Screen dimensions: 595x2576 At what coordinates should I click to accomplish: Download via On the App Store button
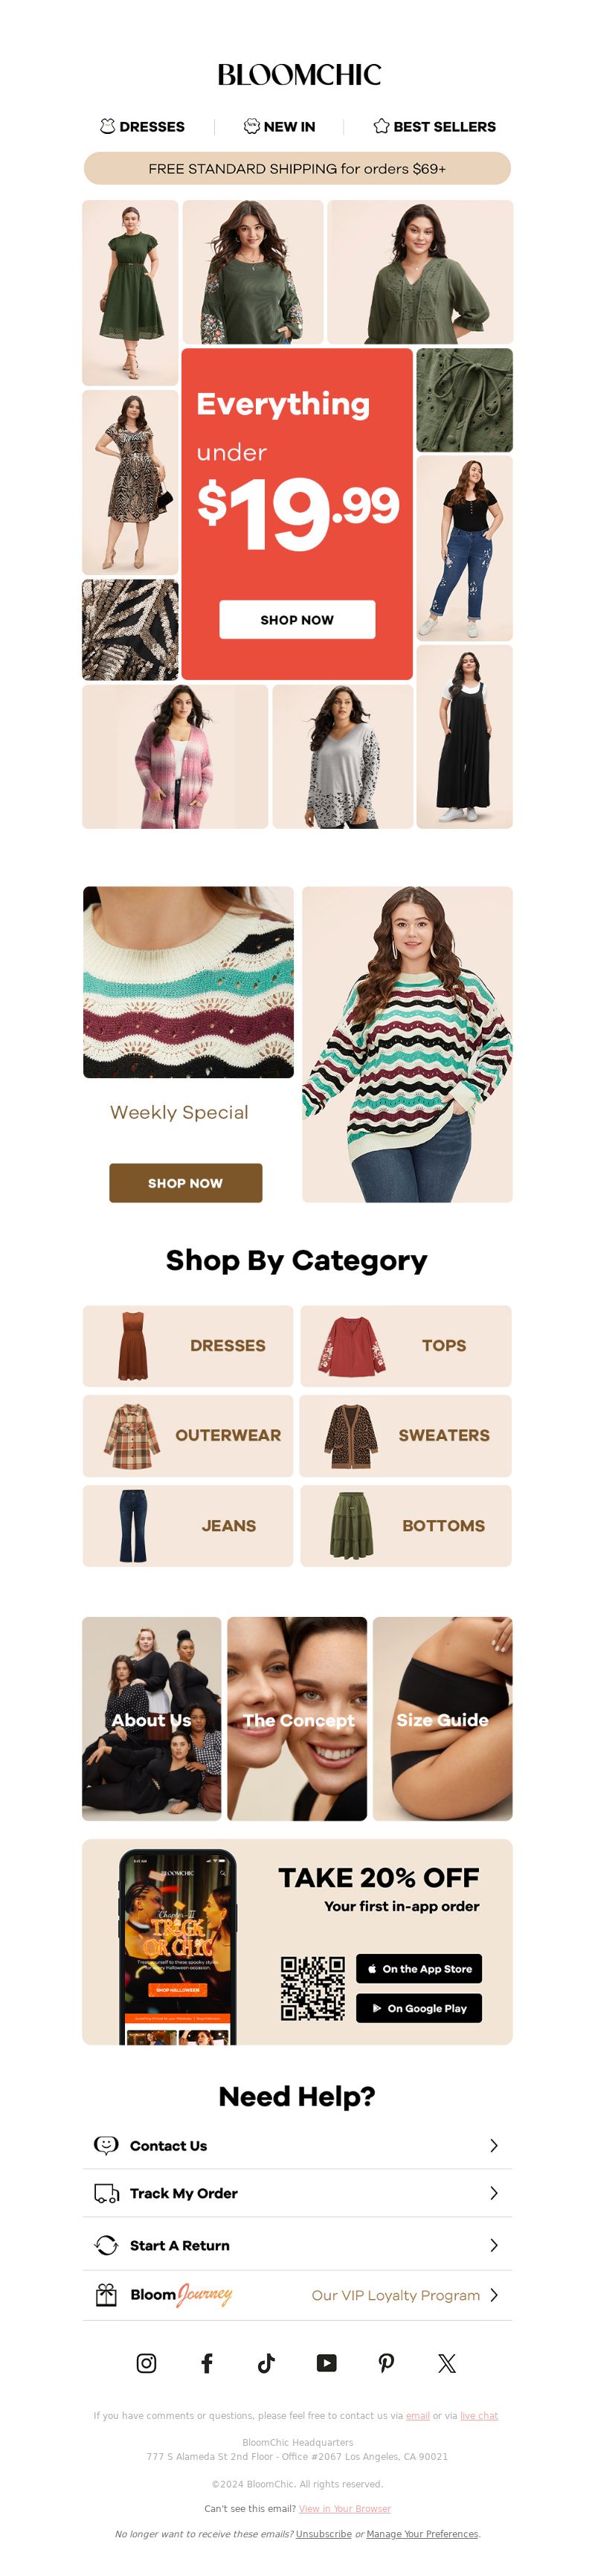pyautogui.click(x=419, y=1969)
